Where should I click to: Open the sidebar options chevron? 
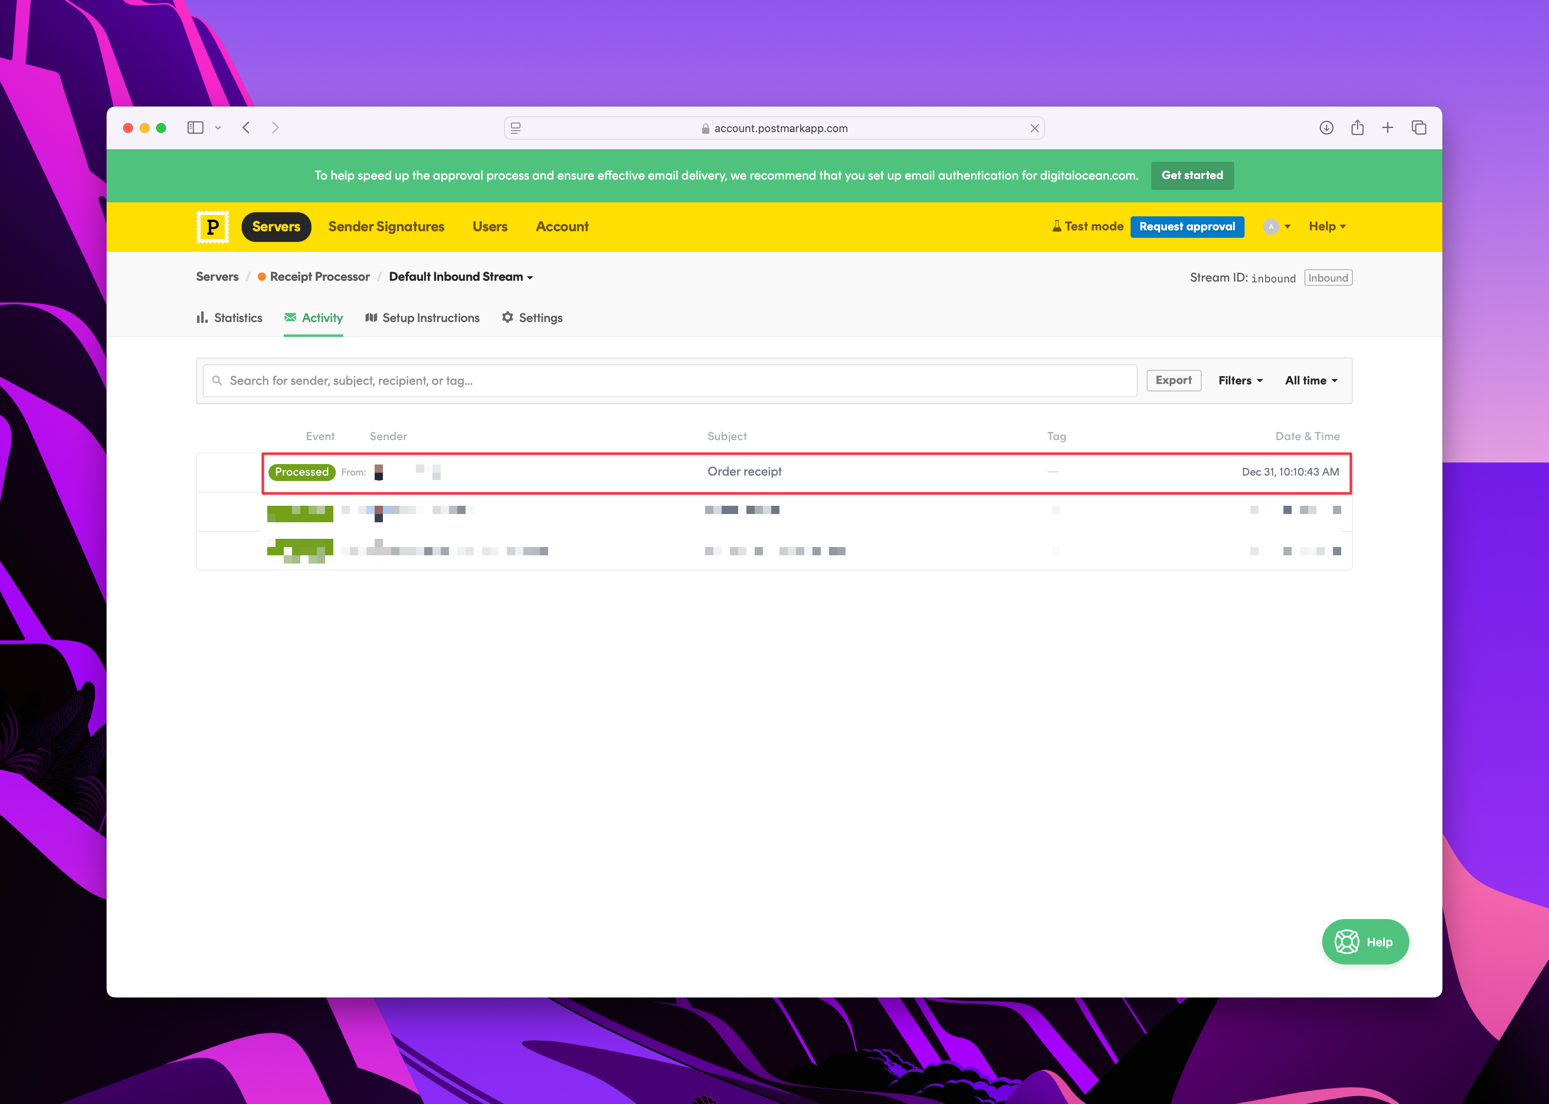[x=218, y=128]
